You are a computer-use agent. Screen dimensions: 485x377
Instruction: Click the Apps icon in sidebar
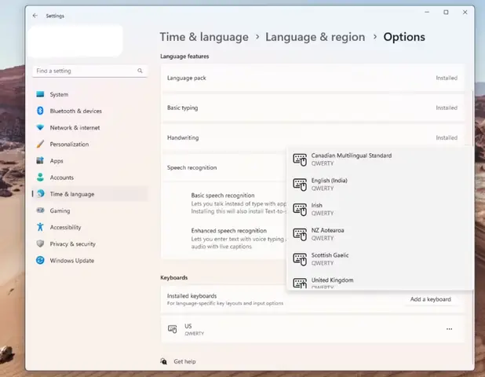tap(40, 161)
